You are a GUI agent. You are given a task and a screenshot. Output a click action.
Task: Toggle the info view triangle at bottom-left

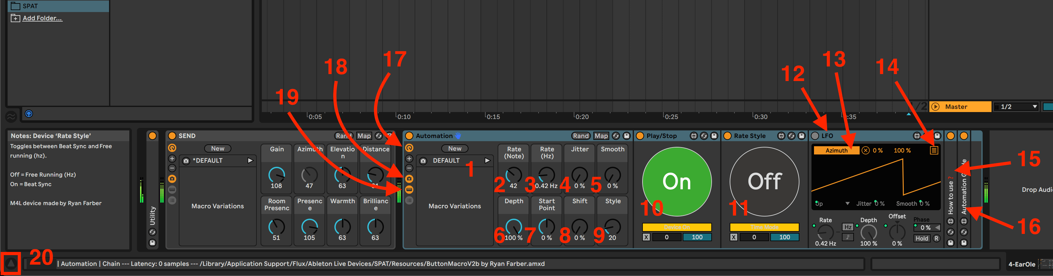click(x=11, y=264)
